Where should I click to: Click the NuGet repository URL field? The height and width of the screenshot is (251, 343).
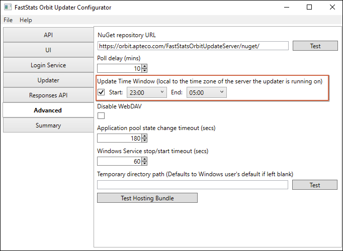click(x=193, y=46)
